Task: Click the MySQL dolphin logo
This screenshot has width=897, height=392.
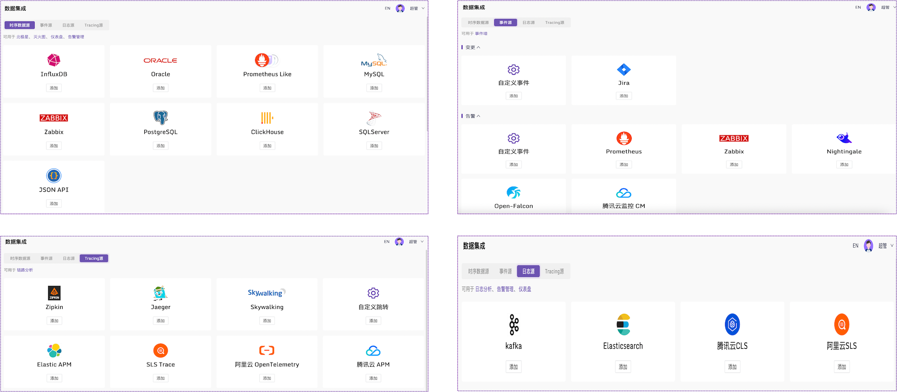Action: (374, 60)
